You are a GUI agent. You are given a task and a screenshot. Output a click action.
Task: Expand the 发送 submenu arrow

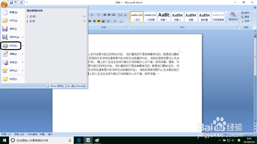(23, 62)
